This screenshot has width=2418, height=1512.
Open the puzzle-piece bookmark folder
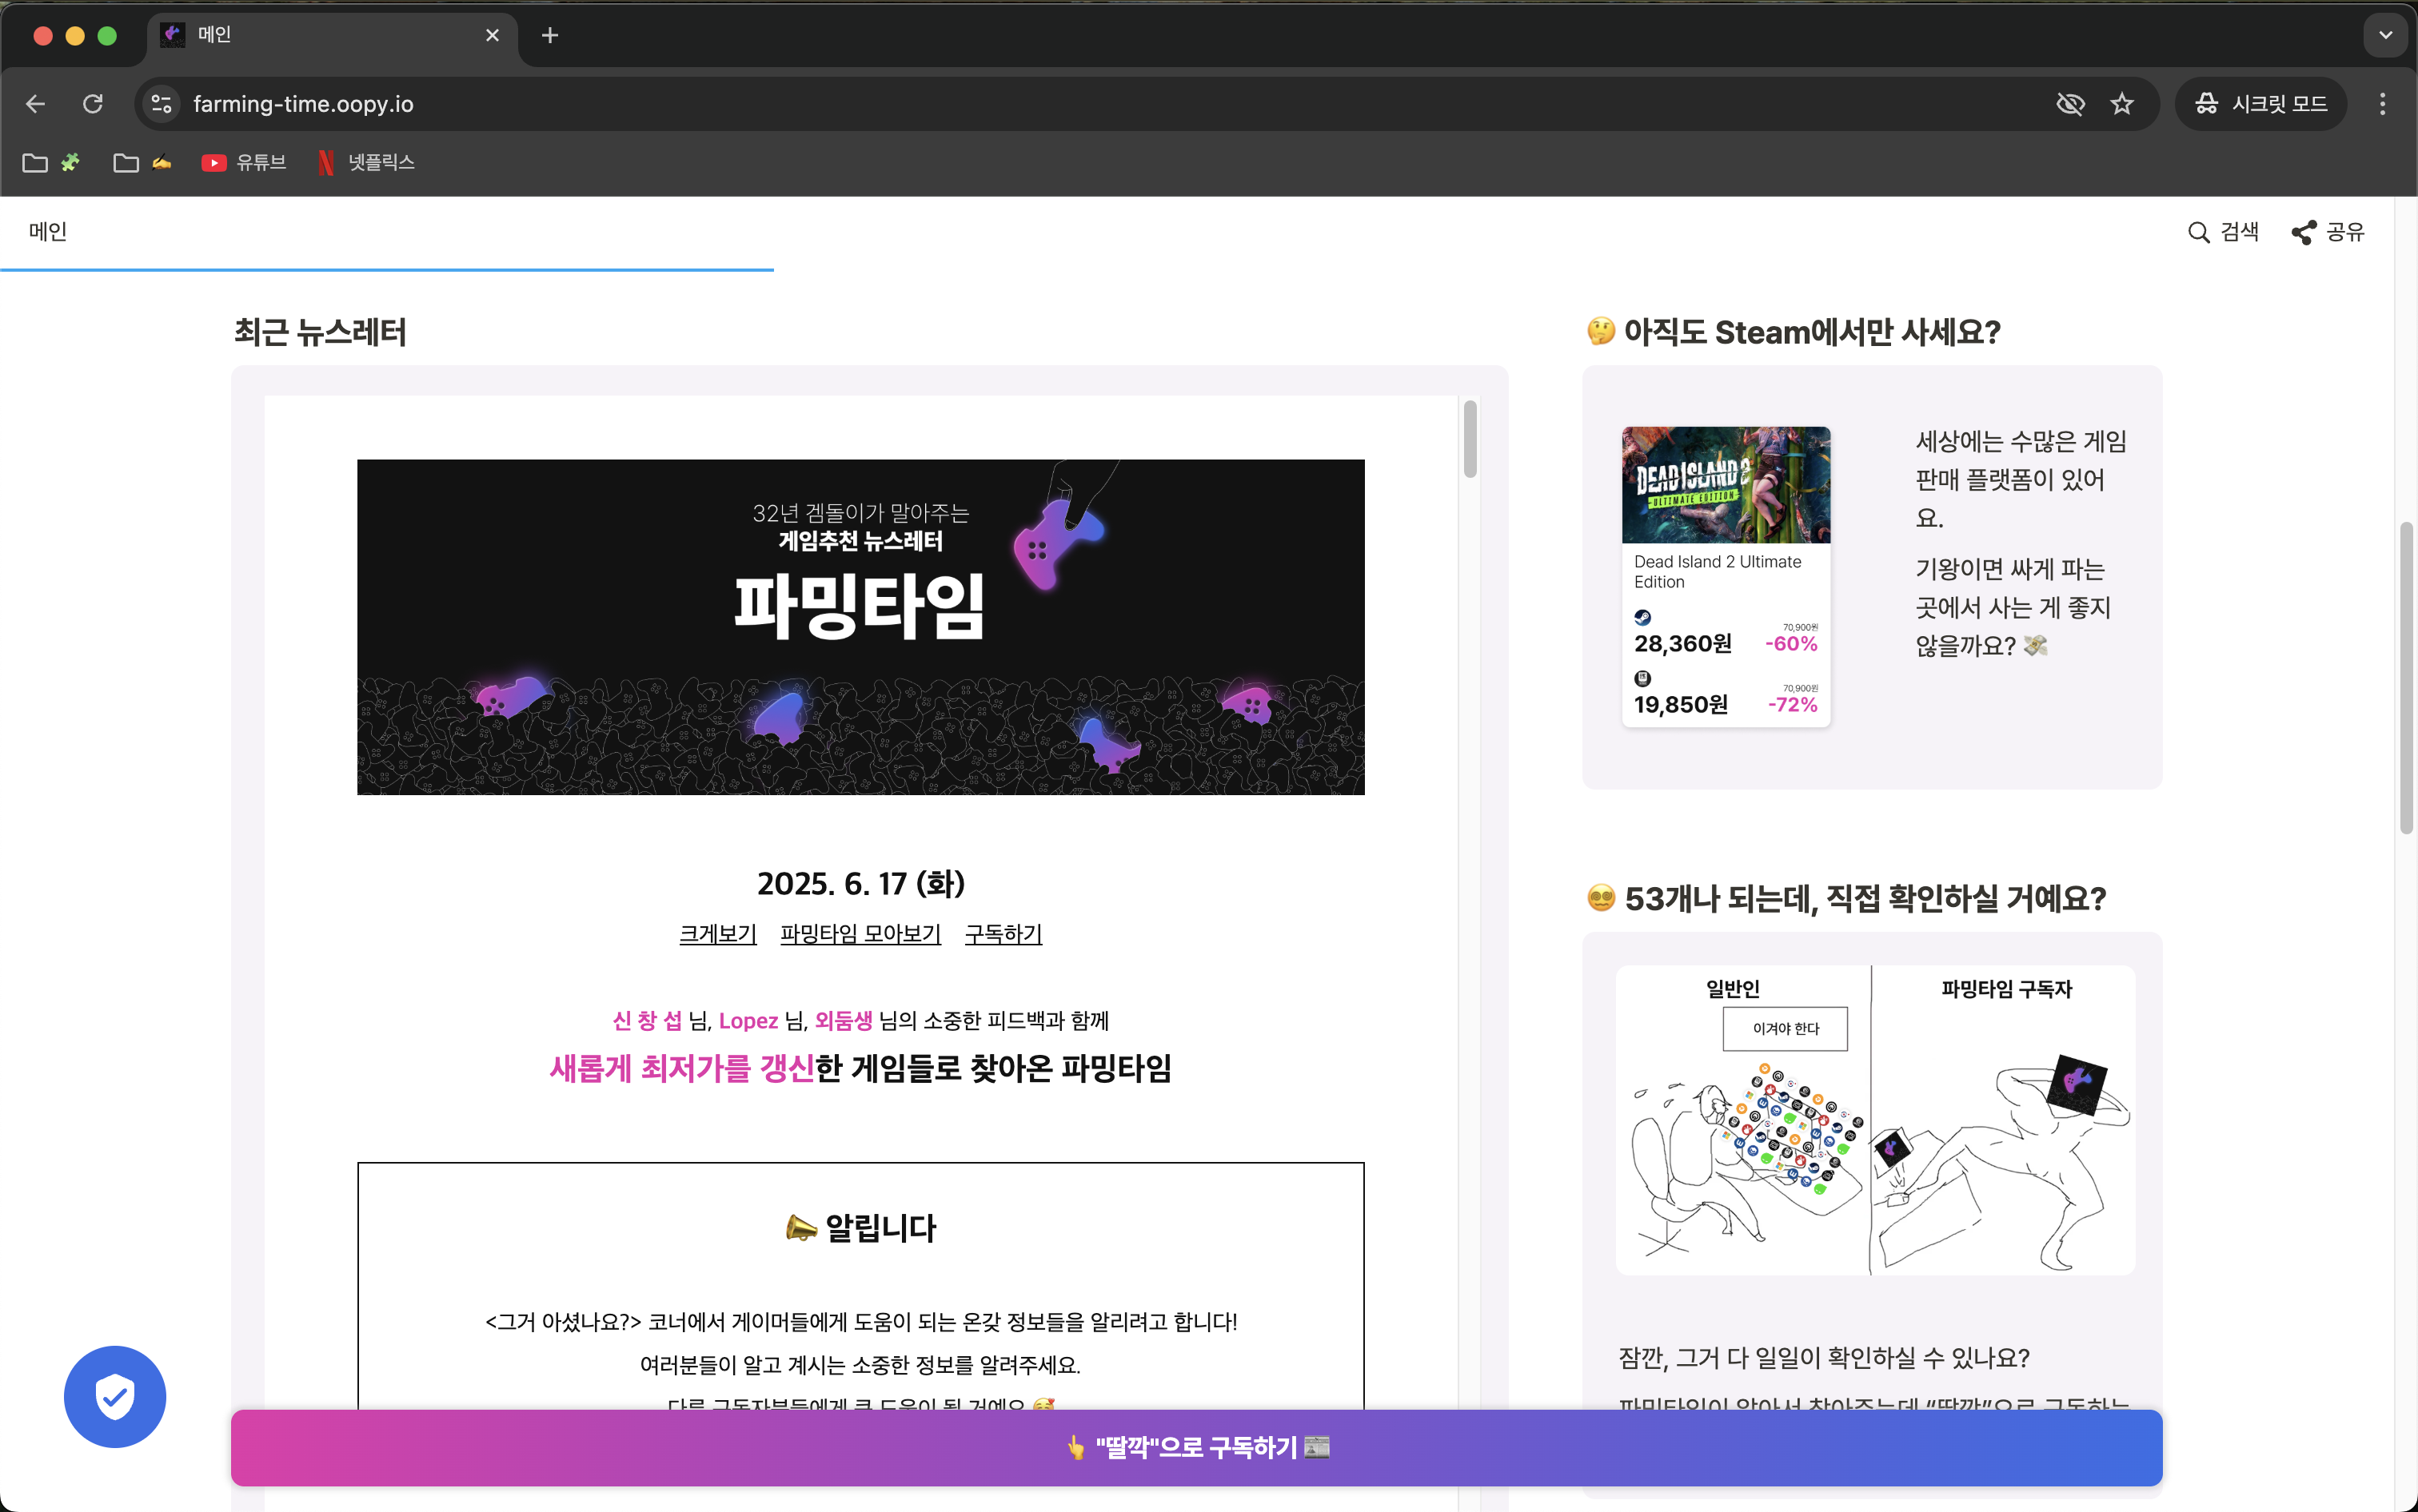click(x=51, y=162)
